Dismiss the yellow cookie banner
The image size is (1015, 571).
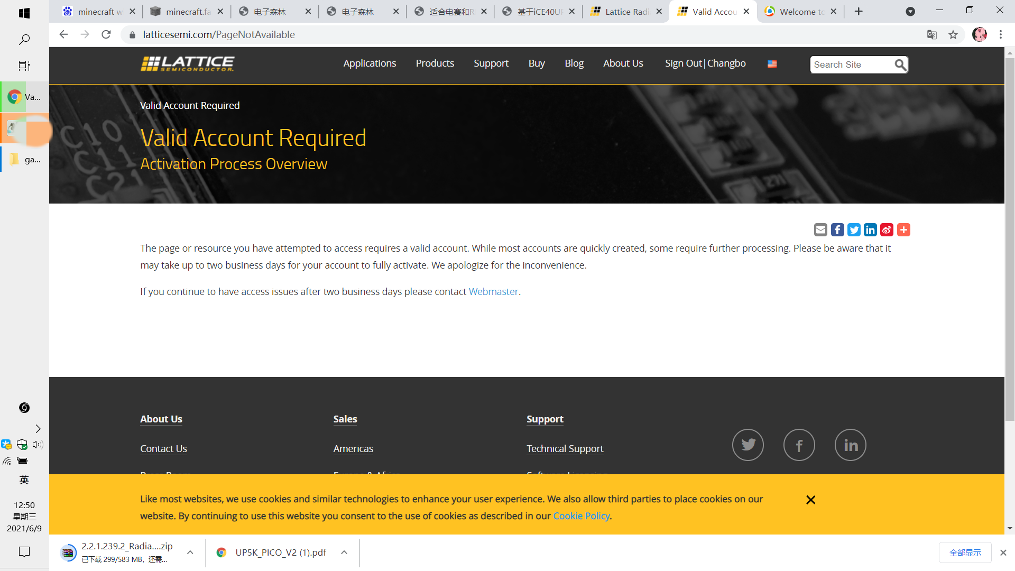[x=810, y=500]
